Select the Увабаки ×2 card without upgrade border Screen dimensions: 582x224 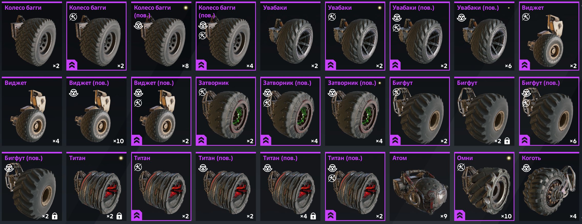click(x=290, y=36)
